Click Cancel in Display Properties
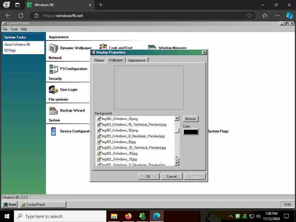The image size is (296, 222). [x=172, y=177]
